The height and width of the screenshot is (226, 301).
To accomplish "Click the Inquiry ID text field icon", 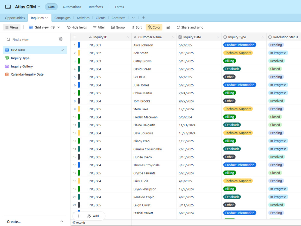I will (90, 37).
